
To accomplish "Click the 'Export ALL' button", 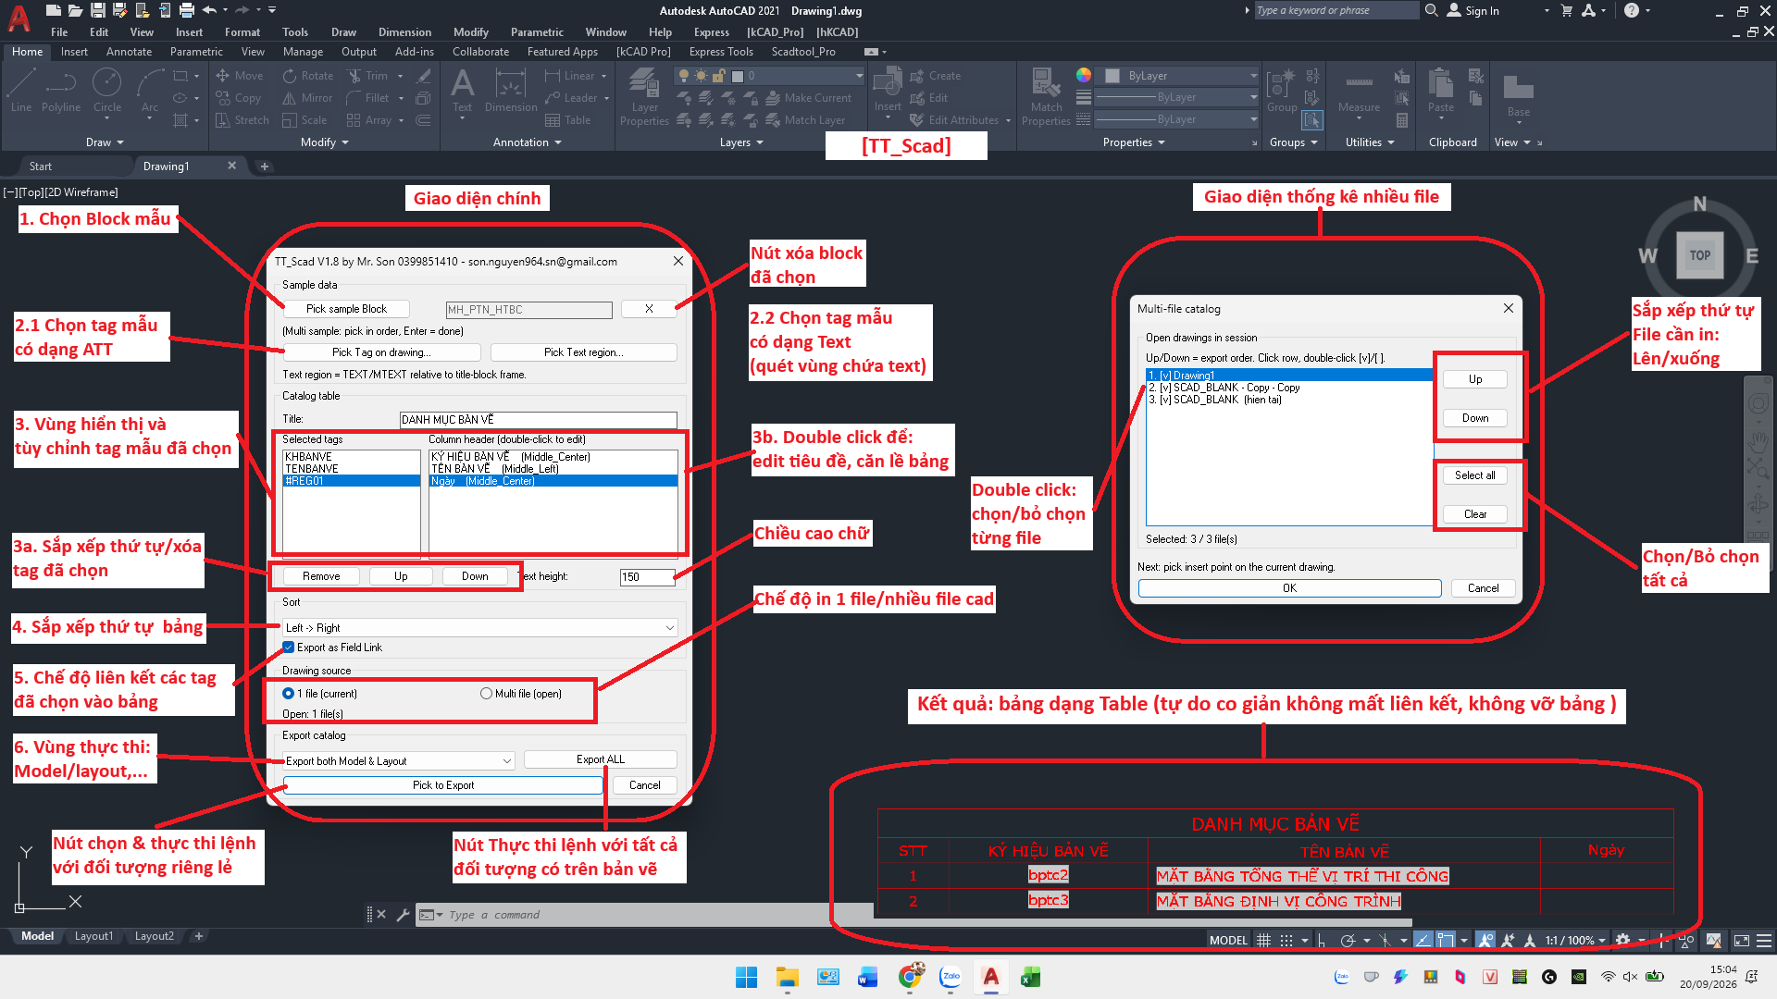I will tap(601, 759).
